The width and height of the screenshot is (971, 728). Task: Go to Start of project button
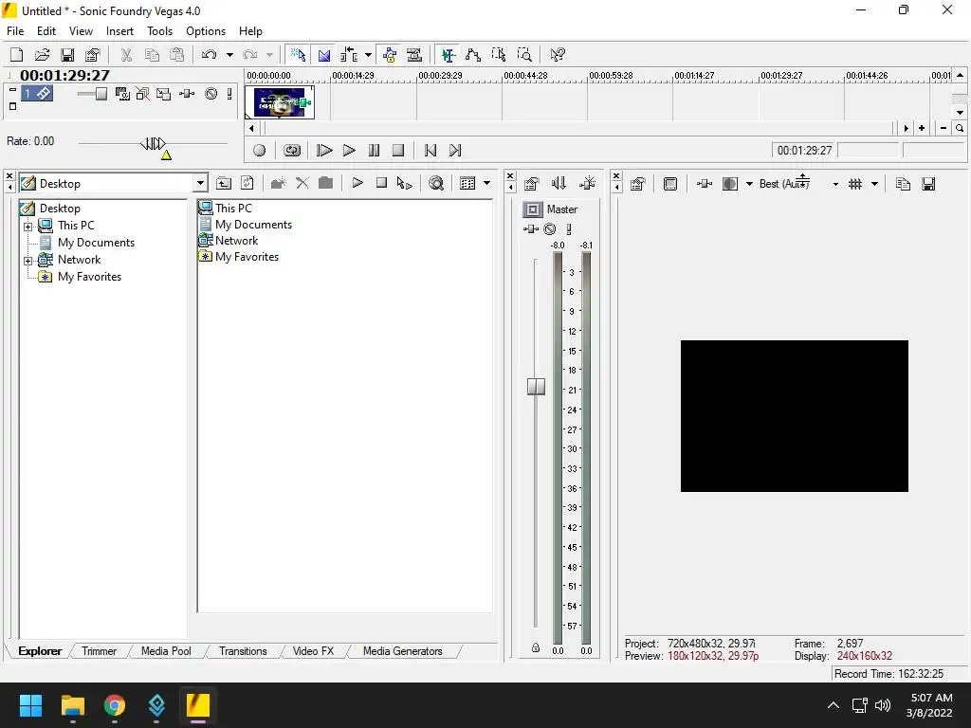[x=431, y=151]
